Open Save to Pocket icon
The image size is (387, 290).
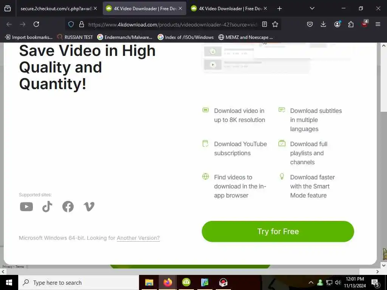(310, 24)
